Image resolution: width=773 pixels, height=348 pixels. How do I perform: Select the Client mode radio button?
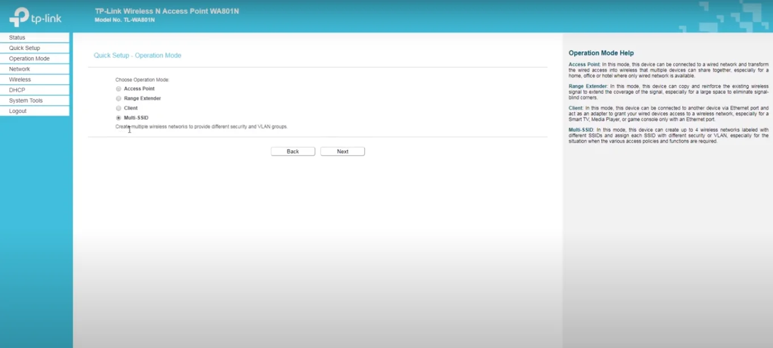coord(119,108)
